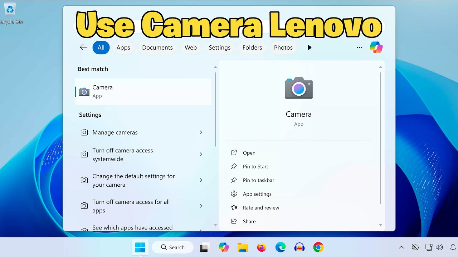Select the Recycle Bin desktop icon
Image resolution: width=458 pixels, height=257 pixels.
point(10,14)
